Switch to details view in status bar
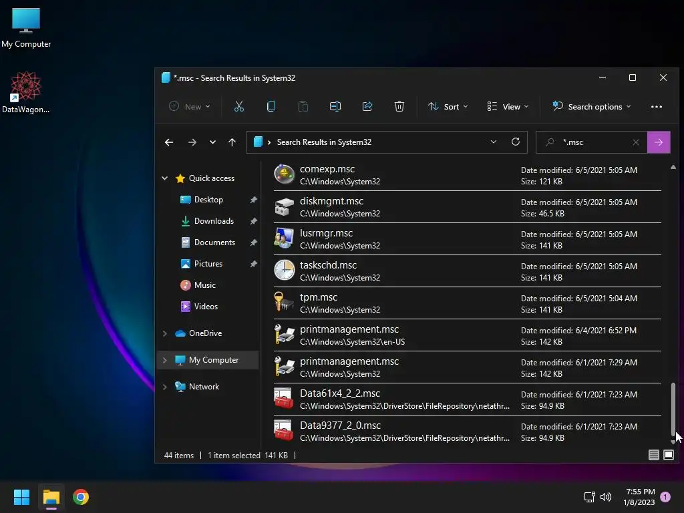684x513 pixels. point(653,455)
